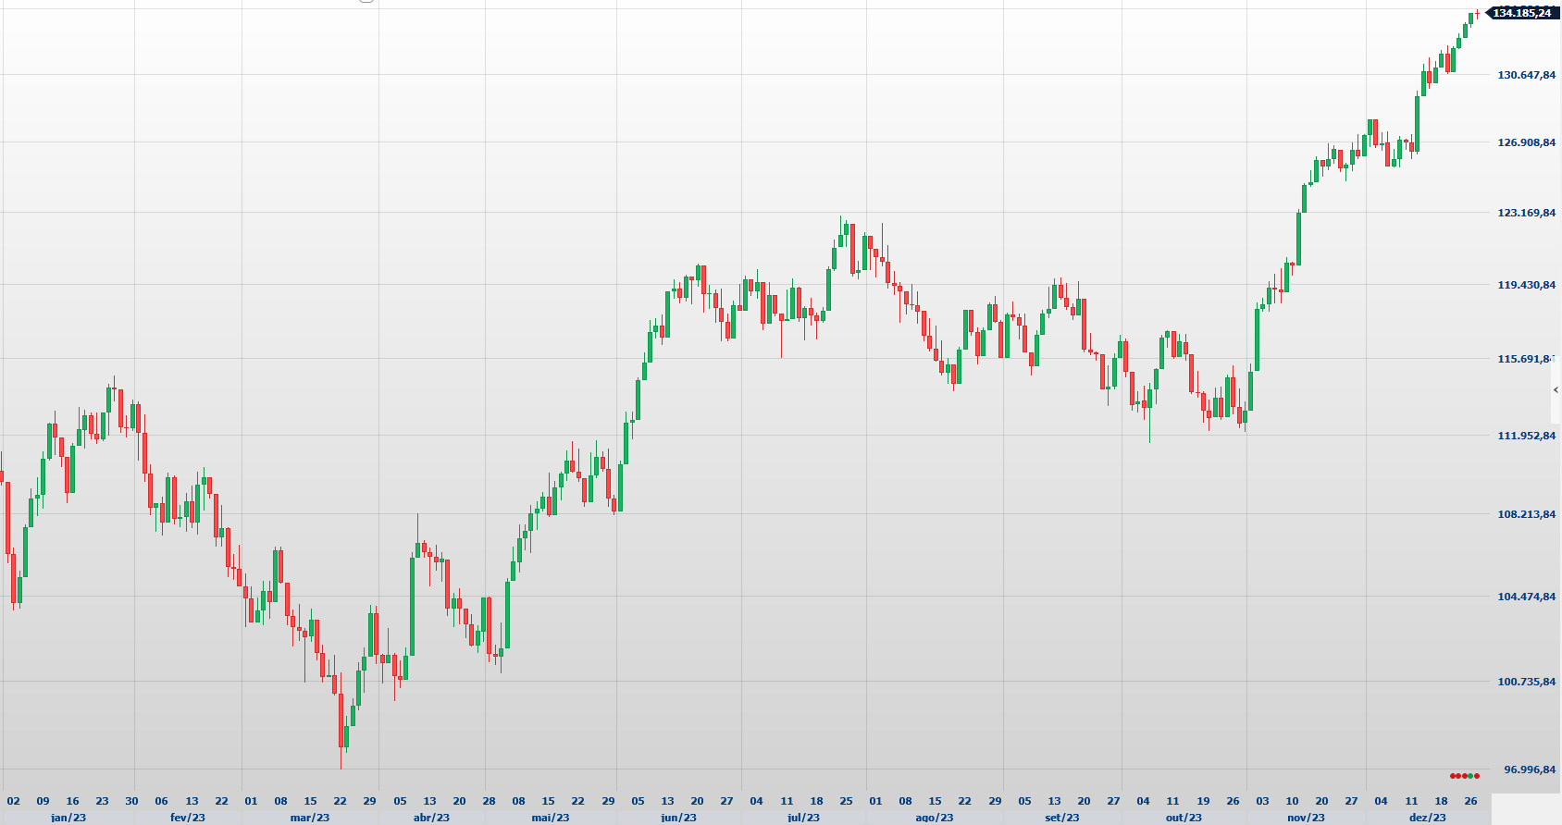Click the mar/23 month label
Image resolution: width=1562 pixels, height=825 pixels.
[x=310, y=818]
